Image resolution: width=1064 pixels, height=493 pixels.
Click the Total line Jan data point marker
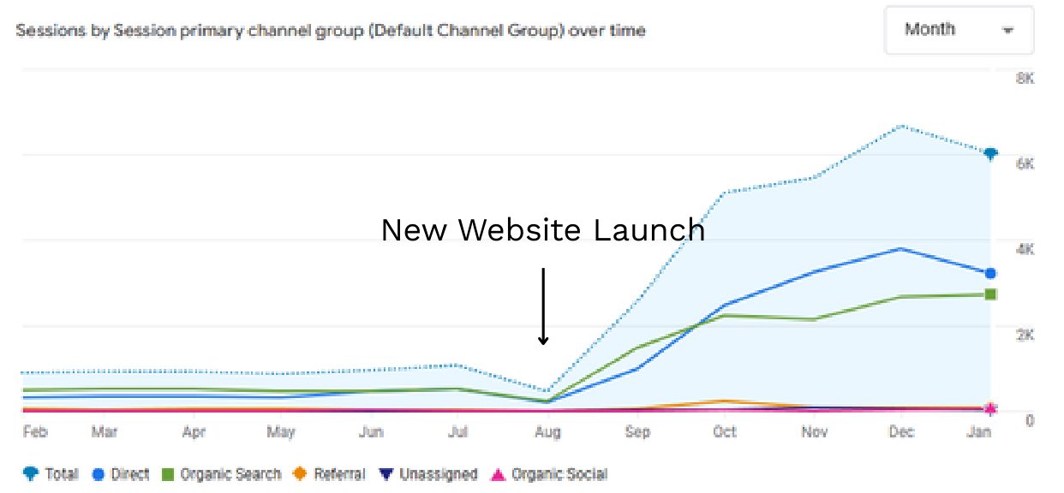coord(990,154)
